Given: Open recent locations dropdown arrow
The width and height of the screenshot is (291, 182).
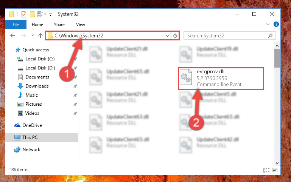Looking at the screenshot, I should [x=33, y=35].
